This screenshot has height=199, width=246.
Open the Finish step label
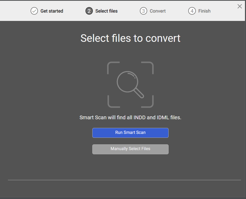click(x=204, y=11)
